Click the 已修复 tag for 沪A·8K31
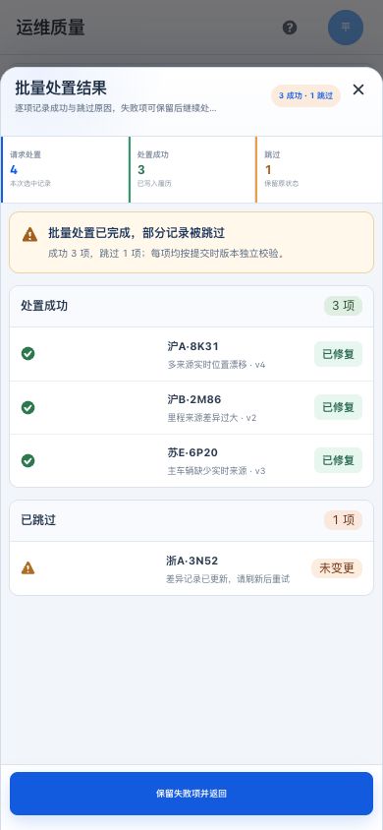383x830 pixels. pyautogui.click(x=338, y=354)
